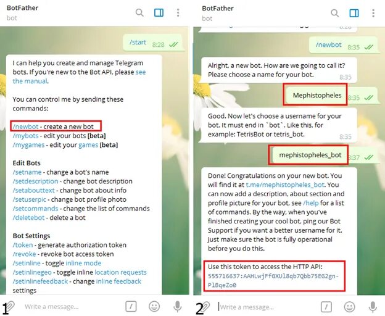Click the microphone icon in left chat

pos(178,306)
